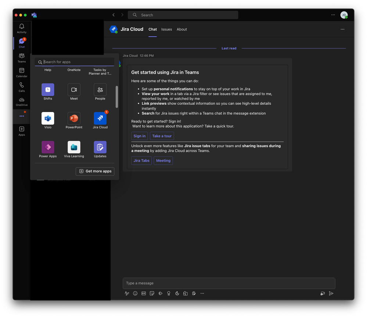Open the Activity feed in sidebar

[22, 28]
